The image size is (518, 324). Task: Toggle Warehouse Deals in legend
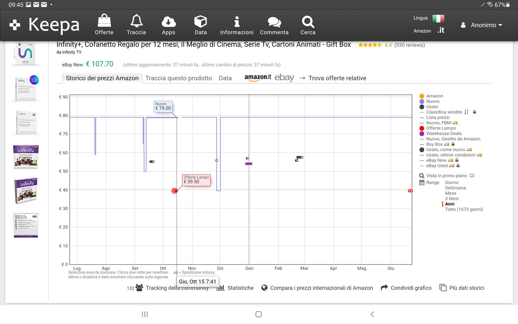coord(441,133)
